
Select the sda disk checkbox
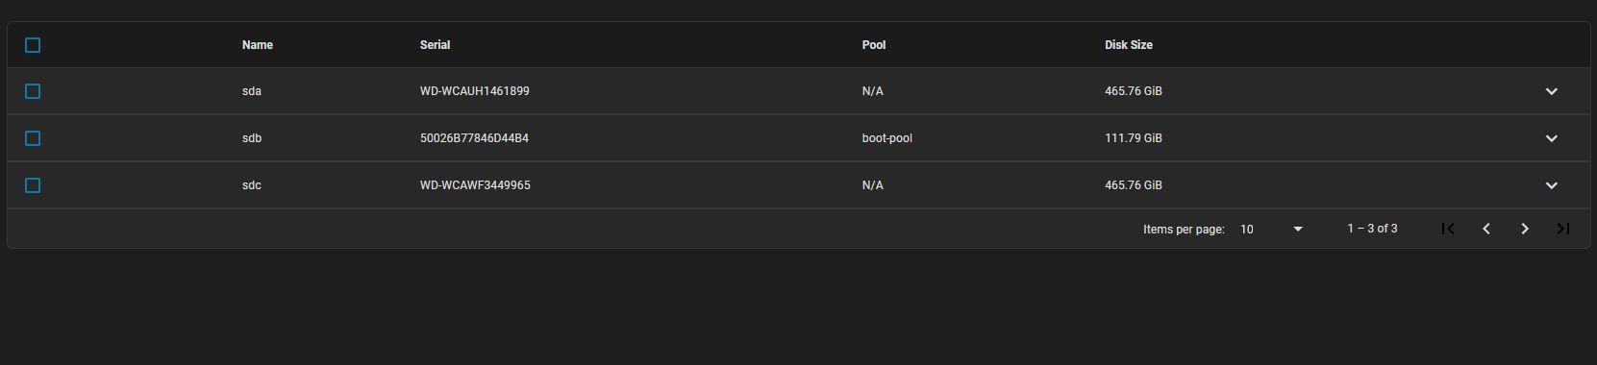tap(33, 91)
